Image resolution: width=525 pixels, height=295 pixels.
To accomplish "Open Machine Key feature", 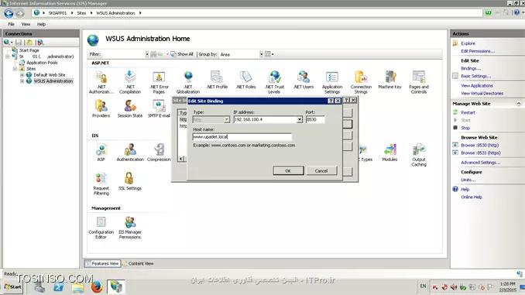I will pos(389,80).
